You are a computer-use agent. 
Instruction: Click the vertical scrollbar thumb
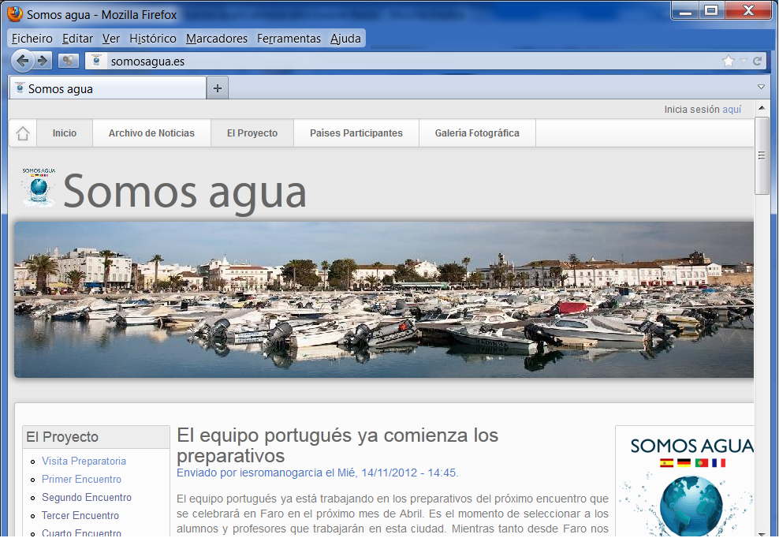coord(762,155)
